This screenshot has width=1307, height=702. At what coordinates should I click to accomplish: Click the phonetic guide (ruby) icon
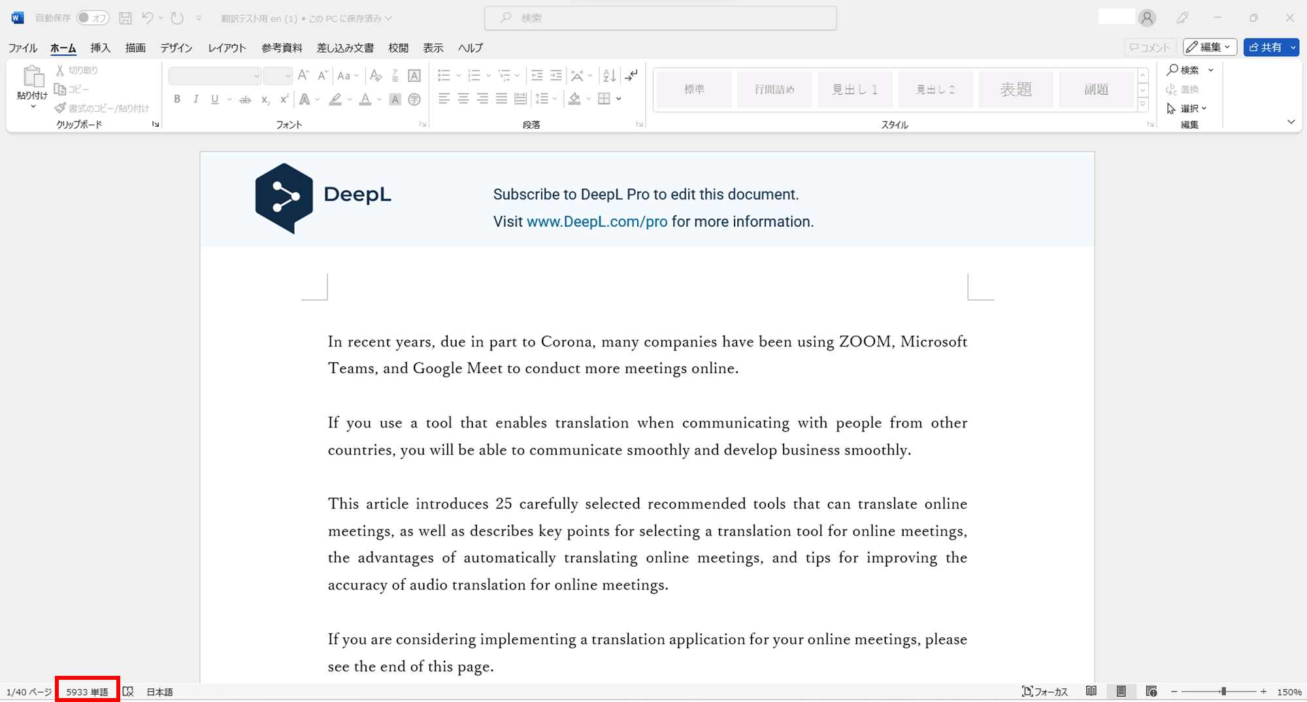395,75
